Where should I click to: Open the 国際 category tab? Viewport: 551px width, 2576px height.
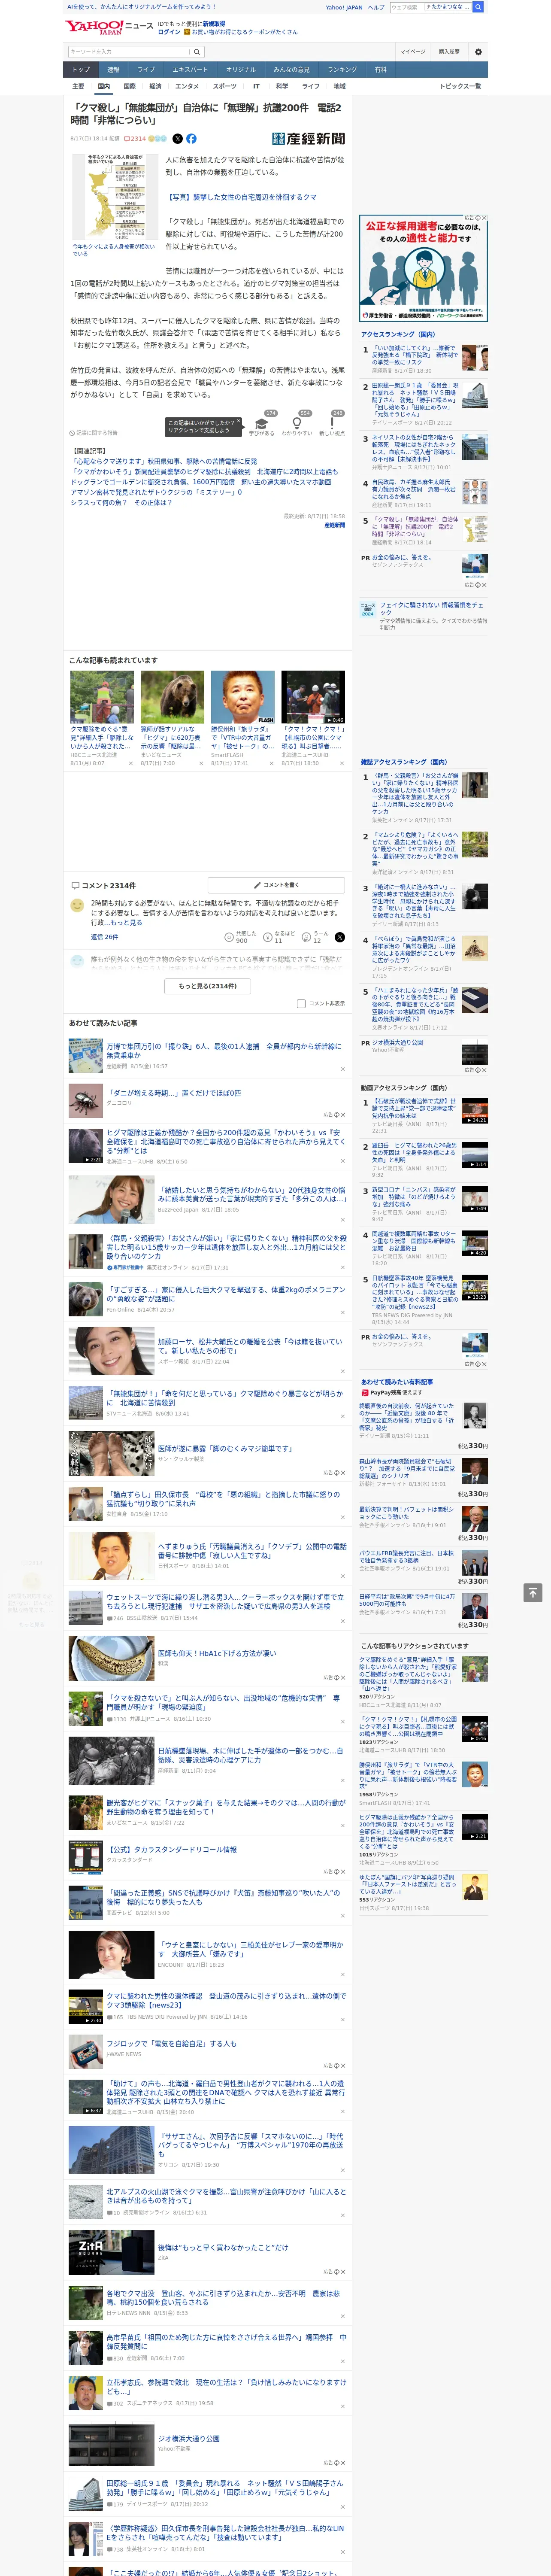129,86
